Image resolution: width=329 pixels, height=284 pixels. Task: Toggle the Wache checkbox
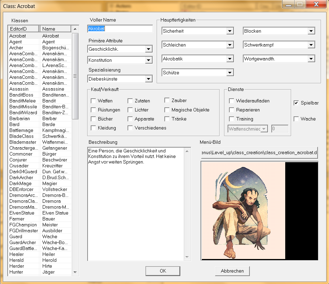[296, 119]
